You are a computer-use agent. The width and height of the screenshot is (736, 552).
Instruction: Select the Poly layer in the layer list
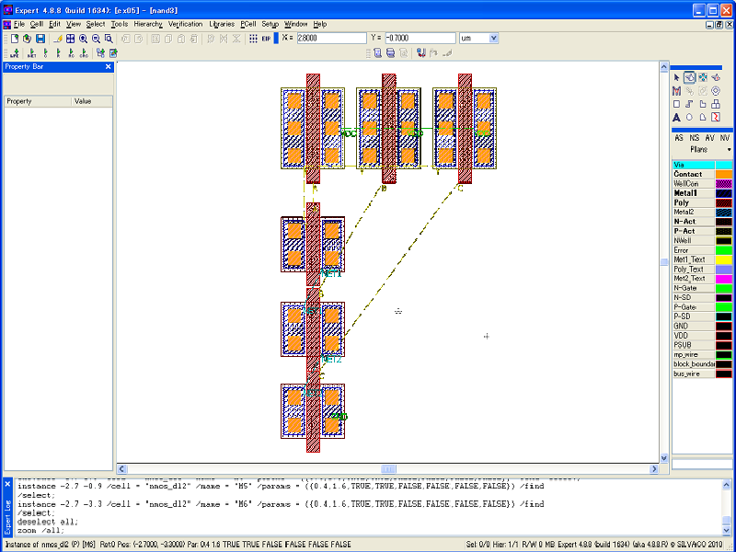pyautogui.click(x=682, y=202)
